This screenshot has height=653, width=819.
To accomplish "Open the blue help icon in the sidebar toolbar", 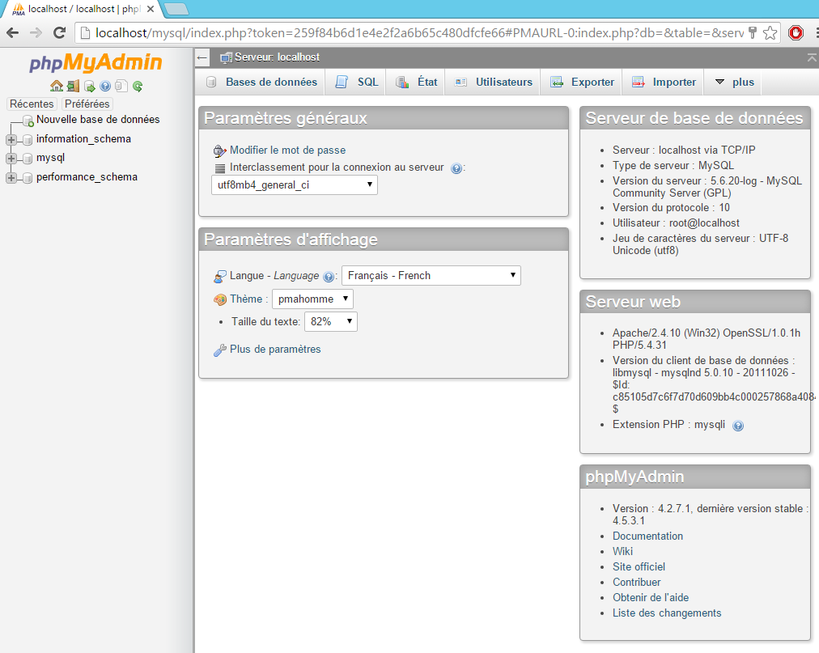I will 105,86.
